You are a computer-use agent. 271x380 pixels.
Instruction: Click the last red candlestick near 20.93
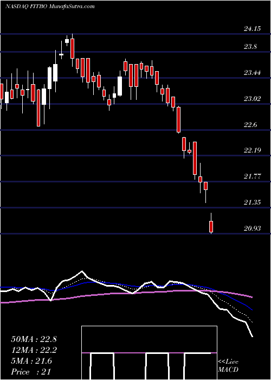pyautogui.click(x=211, y=226)
